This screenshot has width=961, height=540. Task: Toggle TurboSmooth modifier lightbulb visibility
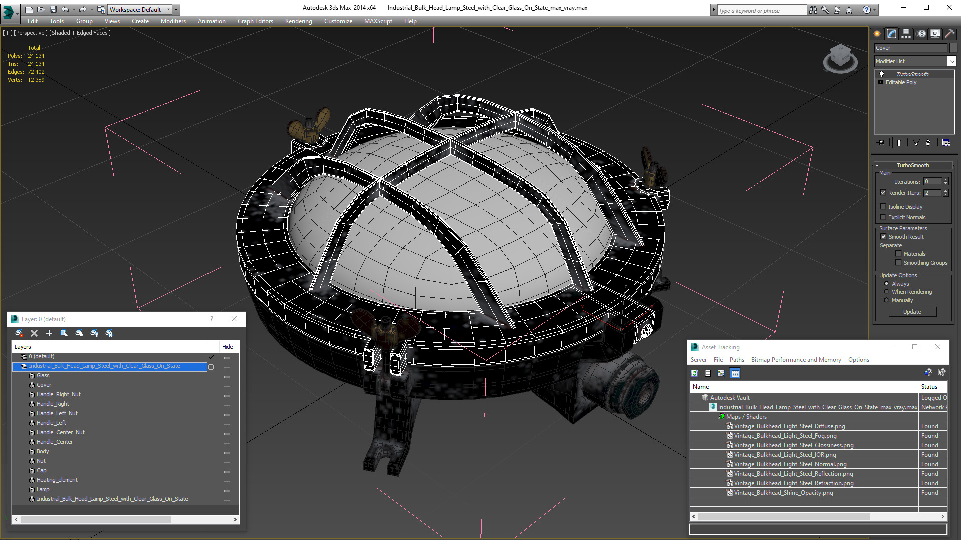[x=882, y=74]
